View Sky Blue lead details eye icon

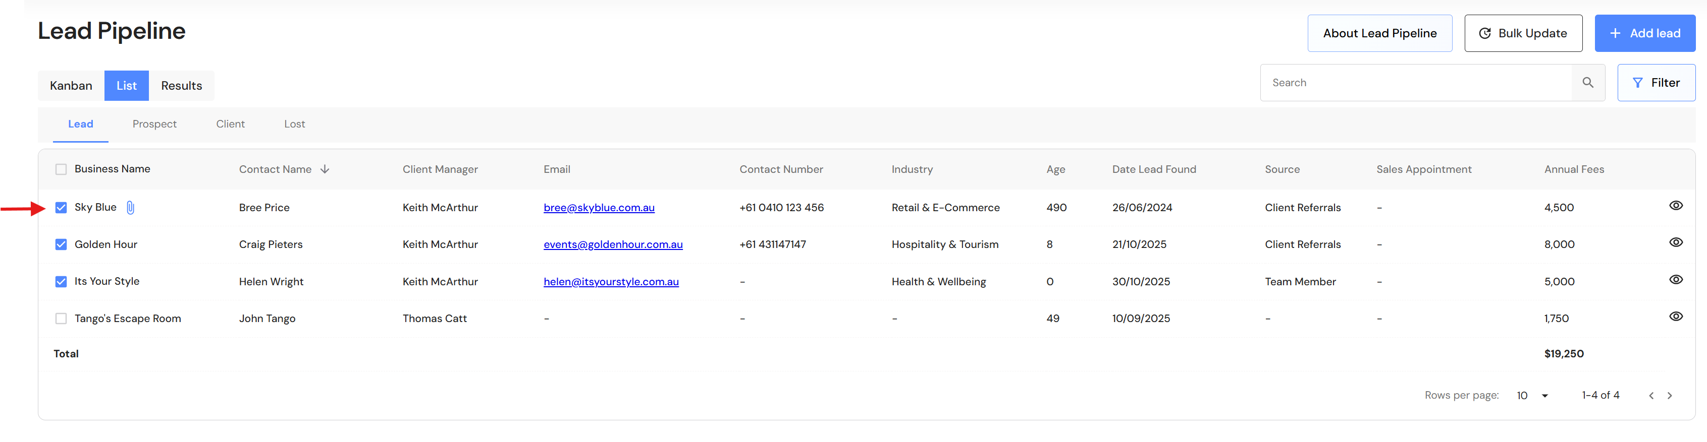tap(1675, 206)
